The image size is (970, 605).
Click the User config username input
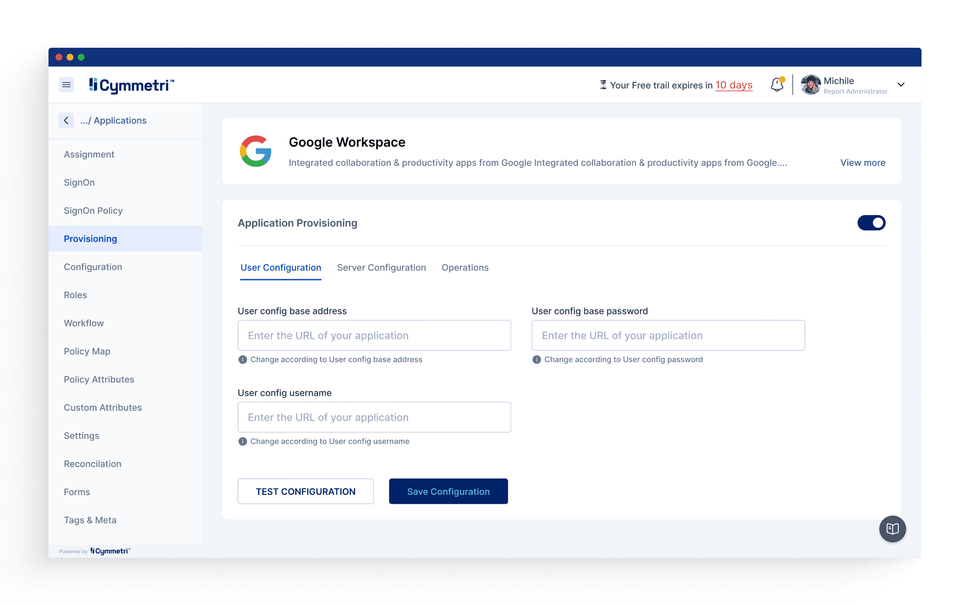pos(374,417)
